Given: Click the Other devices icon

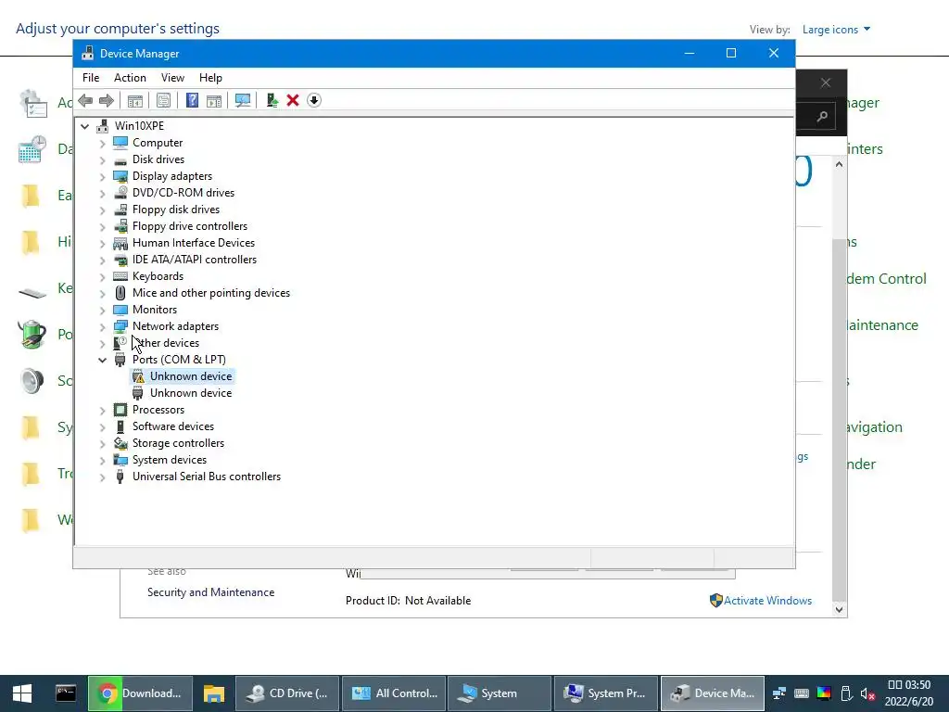Looking at the screenshot, I should pos(120,343).
